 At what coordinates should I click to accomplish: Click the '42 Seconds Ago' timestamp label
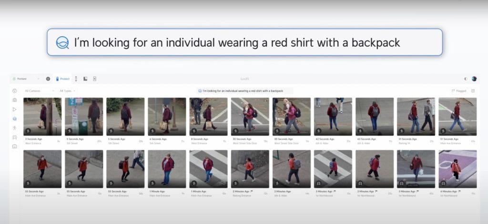click(x=325, y=139)
